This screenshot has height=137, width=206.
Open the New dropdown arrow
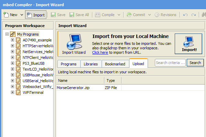[x=21, y=15]
